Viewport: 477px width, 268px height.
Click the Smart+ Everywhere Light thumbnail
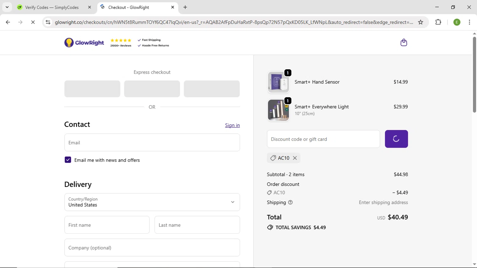coord(278,110)
